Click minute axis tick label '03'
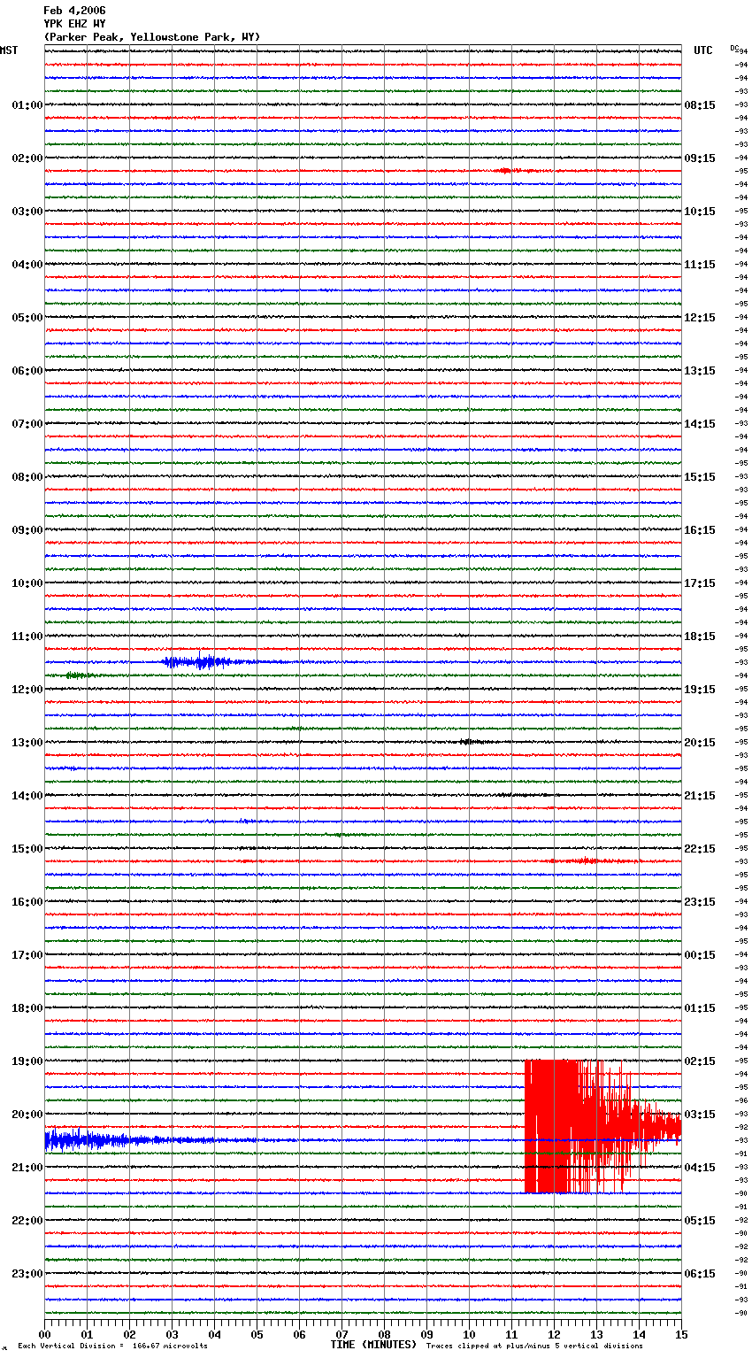Screen dimensions: 752x1358 [173, 1334]
